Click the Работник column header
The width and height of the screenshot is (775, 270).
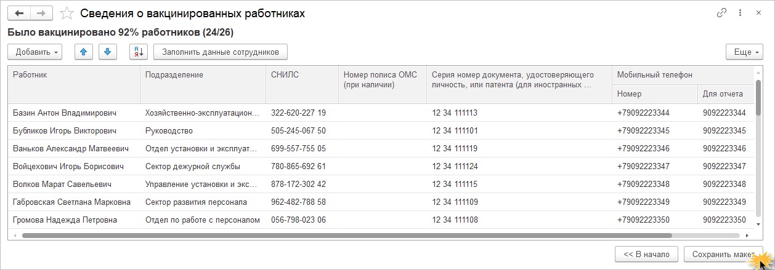(74, 84)
